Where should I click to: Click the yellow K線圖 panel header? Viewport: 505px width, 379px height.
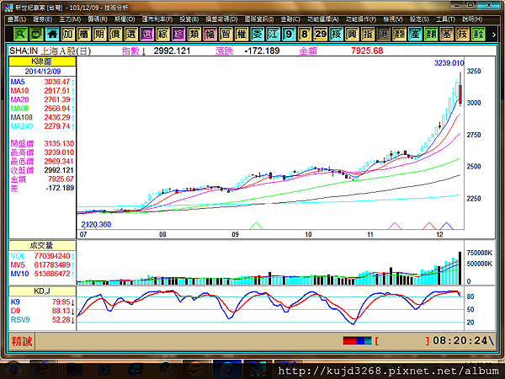[x=42, y=61]
